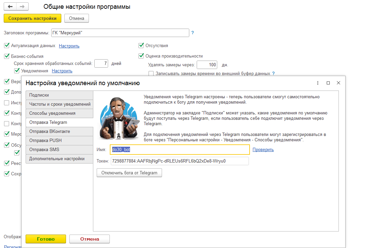Maximize the notification settings dialog
The image size is (387, 248).
[328, 83]
